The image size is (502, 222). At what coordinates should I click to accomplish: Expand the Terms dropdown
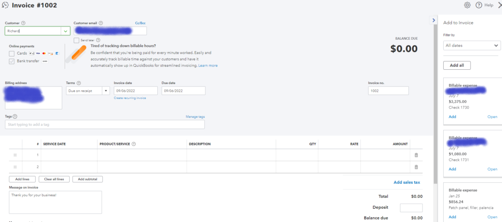tap(106, 91)
